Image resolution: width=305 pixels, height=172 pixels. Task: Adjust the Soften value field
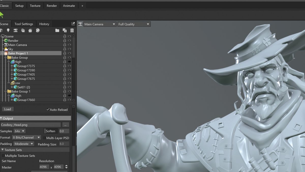pyautogui.click(x=64, y=131)
